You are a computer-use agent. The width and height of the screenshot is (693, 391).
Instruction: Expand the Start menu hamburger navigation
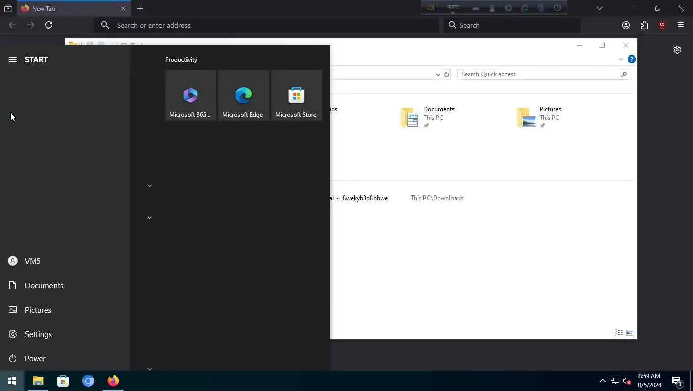[x=13, y=60]
